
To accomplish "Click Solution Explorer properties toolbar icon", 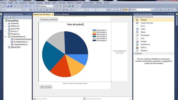I will click(6, 17).
